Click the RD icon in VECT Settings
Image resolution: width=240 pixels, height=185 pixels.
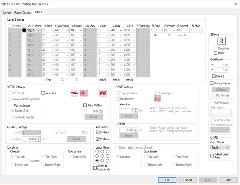103,93
